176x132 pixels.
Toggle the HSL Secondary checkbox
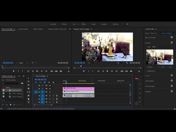pos(172,86)
